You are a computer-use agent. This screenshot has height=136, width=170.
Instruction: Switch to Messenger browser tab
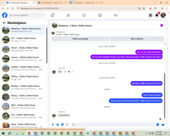click(20, 3)
